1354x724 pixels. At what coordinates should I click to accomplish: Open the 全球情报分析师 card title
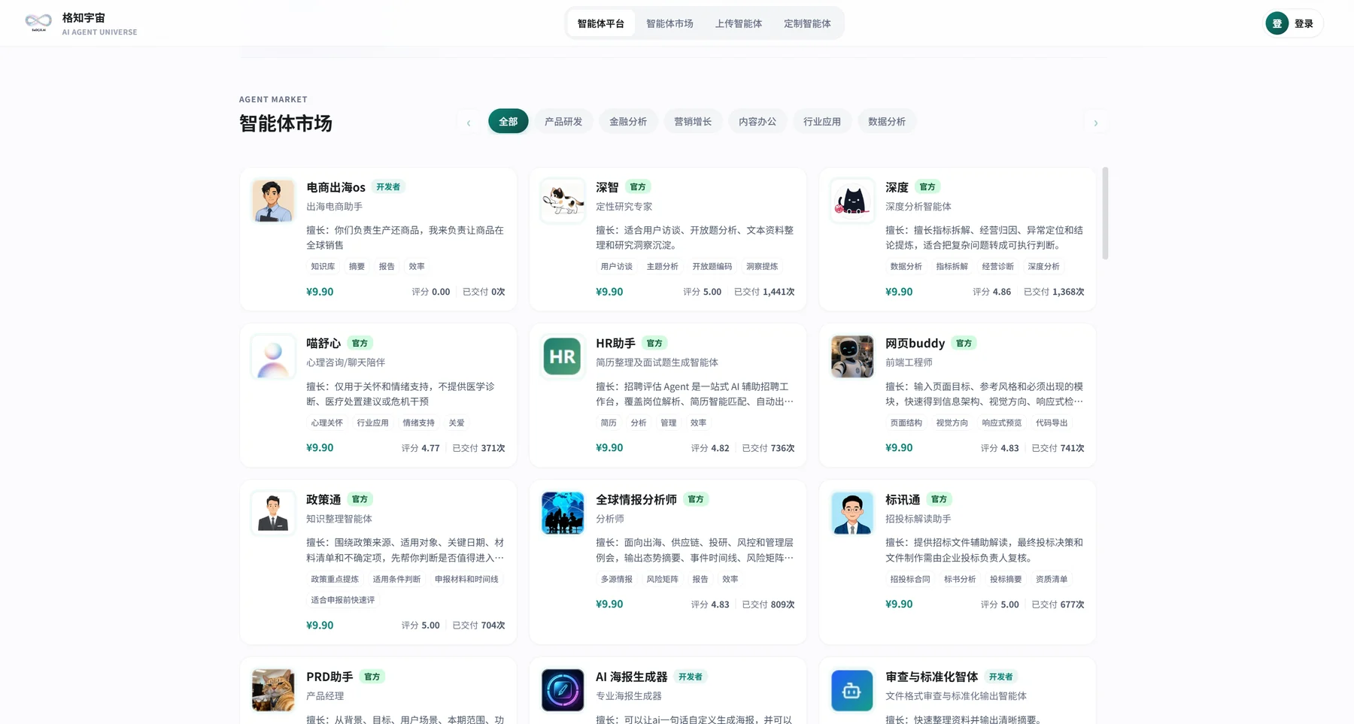coord(636,499)
